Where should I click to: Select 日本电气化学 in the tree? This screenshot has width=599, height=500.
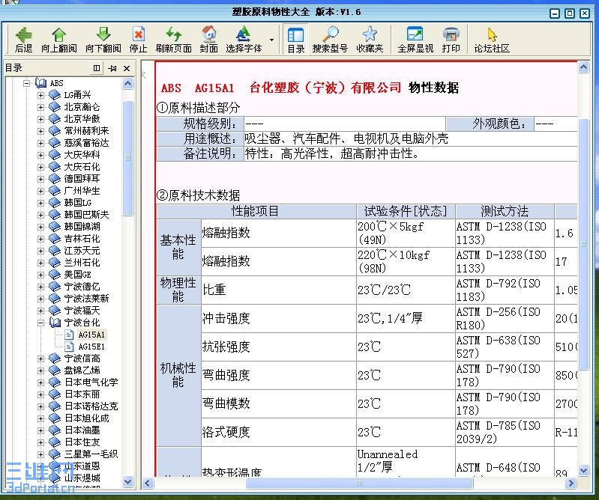tap(91, 382)
